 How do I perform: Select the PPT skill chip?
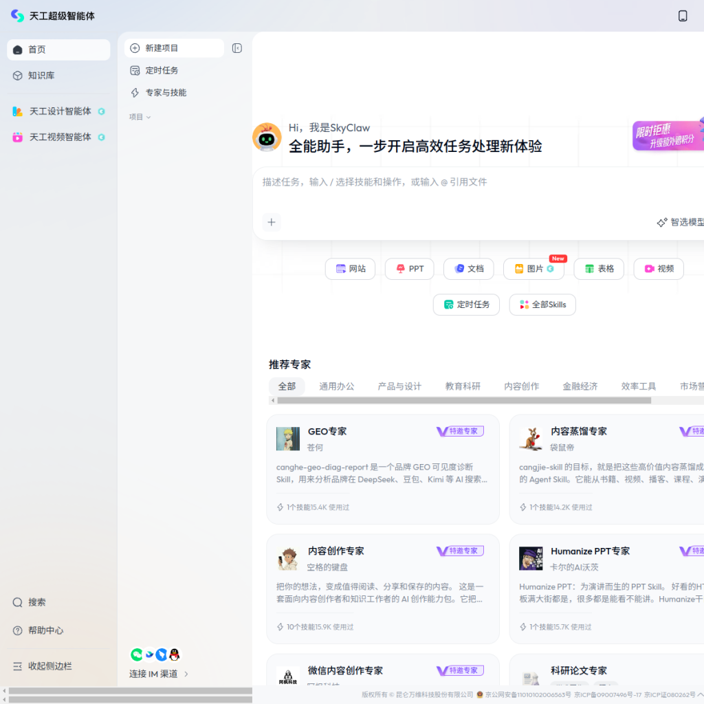(x=410, y=269)
